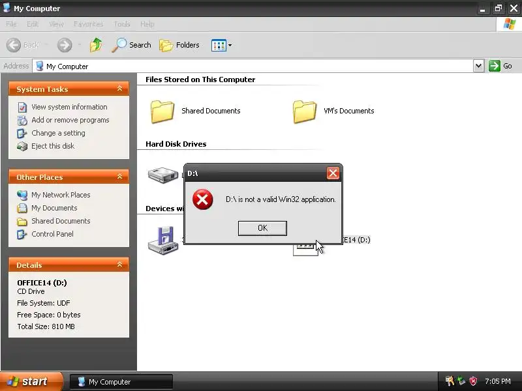This screenshot has width=522, height=391.
Task: Click the Total Size: 810 MB text
Action: pyautogui.click(x=46, y=326)
